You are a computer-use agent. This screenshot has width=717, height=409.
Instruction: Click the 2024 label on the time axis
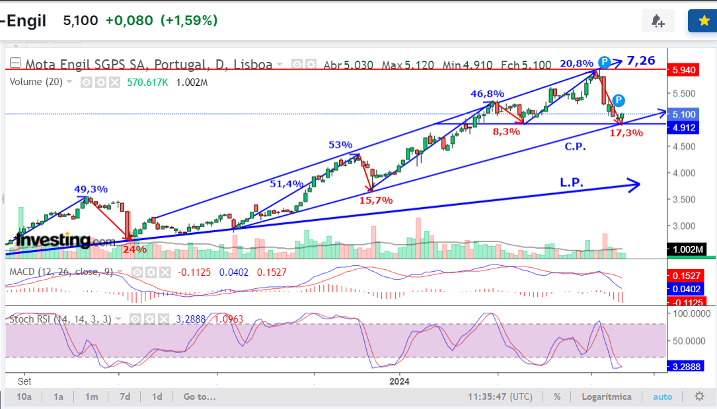(x=399, y=381)
